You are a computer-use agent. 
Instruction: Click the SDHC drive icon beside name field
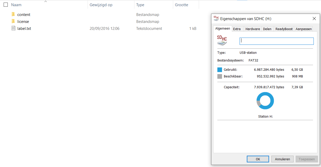222,40
